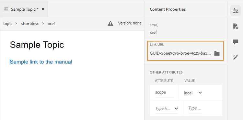
Task: Click the chevron after topic breadcrumb
Action: click(16, 24)
